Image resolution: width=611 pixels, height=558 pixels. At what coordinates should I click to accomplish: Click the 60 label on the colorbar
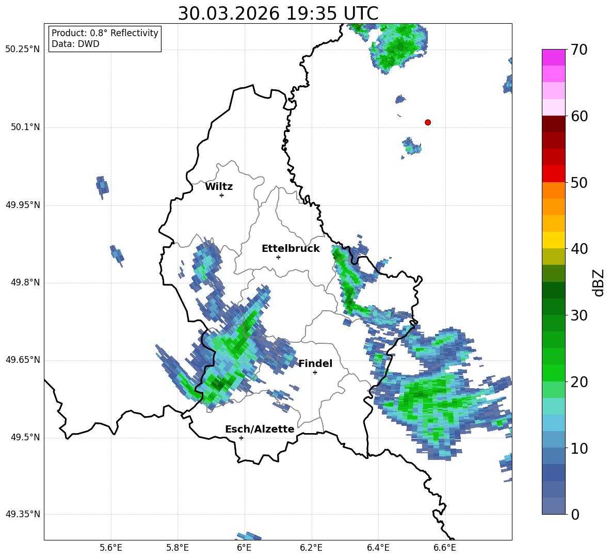pyautogui.click(x=579, y=116)
